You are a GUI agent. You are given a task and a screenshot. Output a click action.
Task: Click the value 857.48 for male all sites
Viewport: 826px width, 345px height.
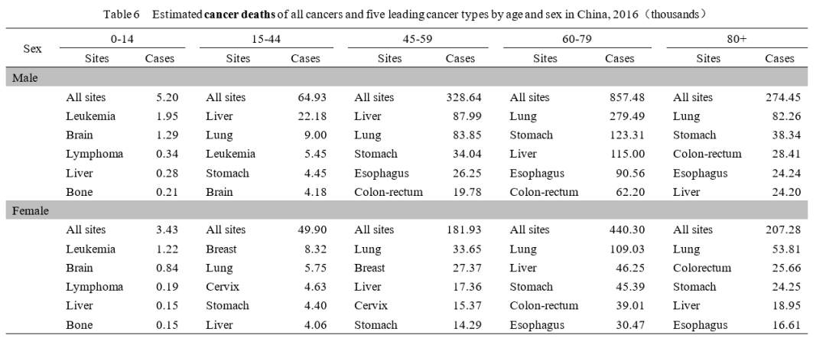click(x=625, y=97)
